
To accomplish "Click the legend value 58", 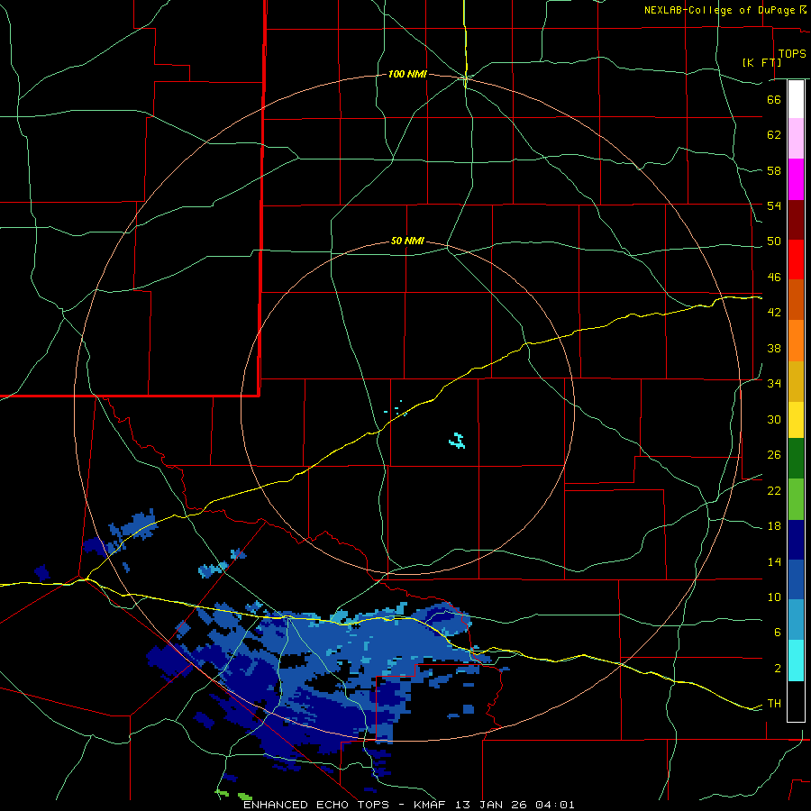I will tap(774, 170).
